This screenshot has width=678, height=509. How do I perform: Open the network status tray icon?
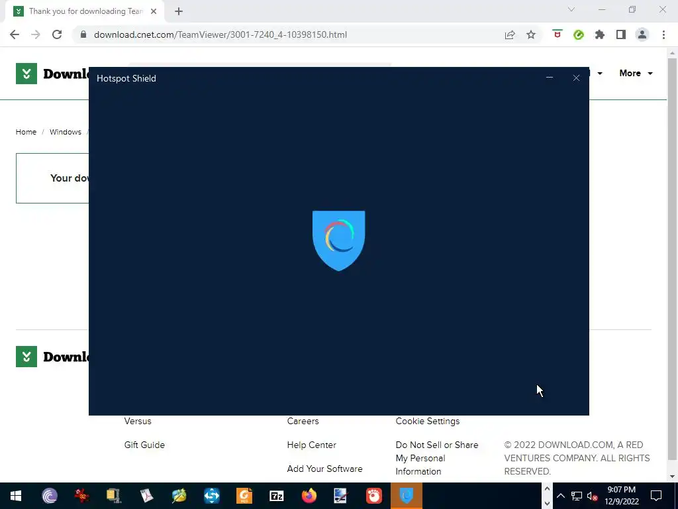pyautogui.click(x=577, y=496)
